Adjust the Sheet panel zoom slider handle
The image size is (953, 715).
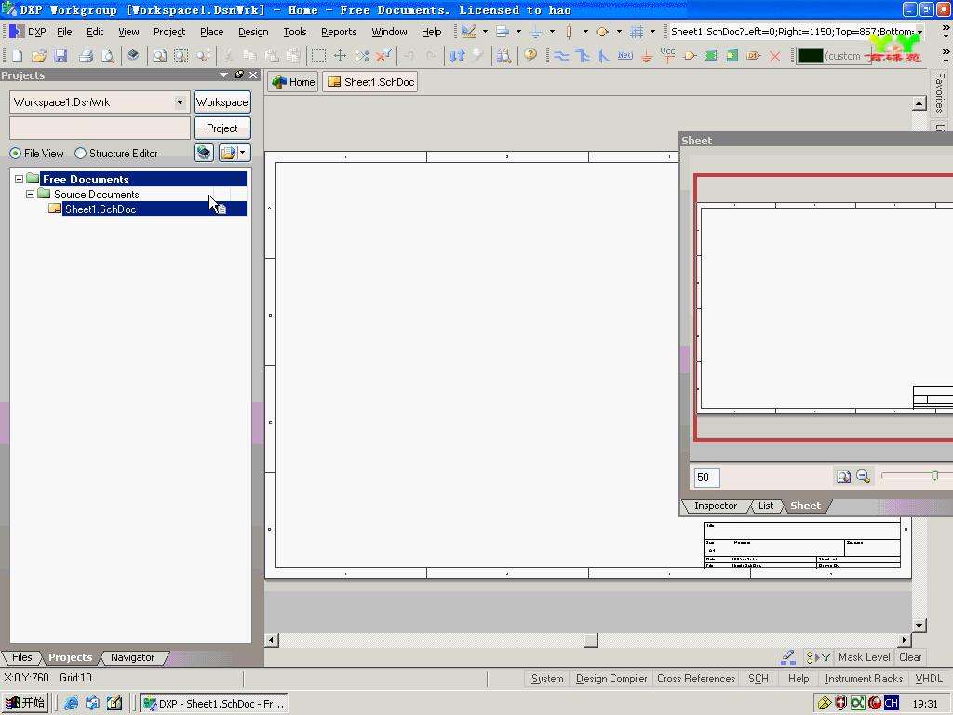934,476
